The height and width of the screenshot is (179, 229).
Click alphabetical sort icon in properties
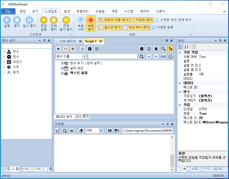coord(186,47)
